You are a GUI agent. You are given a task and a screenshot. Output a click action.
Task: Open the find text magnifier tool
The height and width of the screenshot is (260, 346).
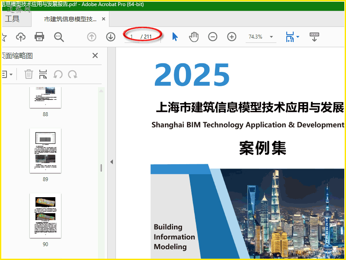point(59,37)
